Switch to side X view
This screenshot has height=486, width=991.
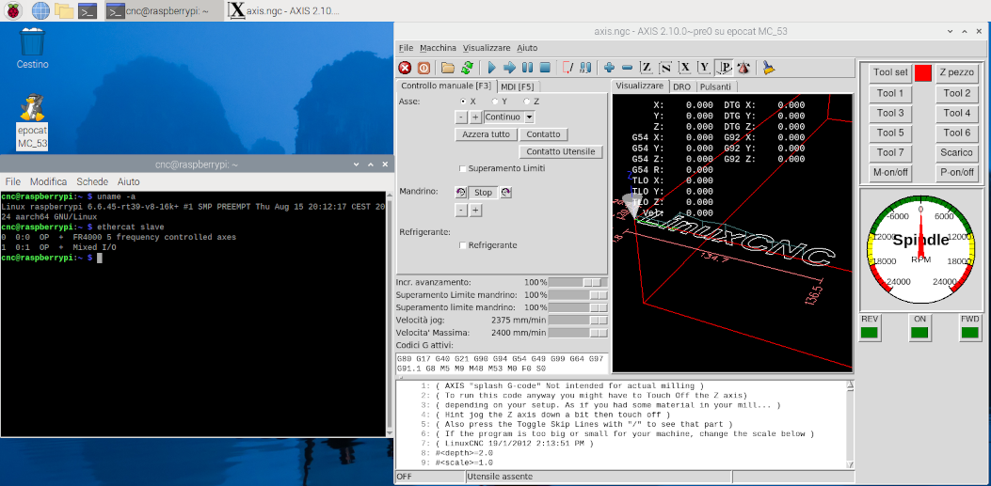(x=684, y=68)
